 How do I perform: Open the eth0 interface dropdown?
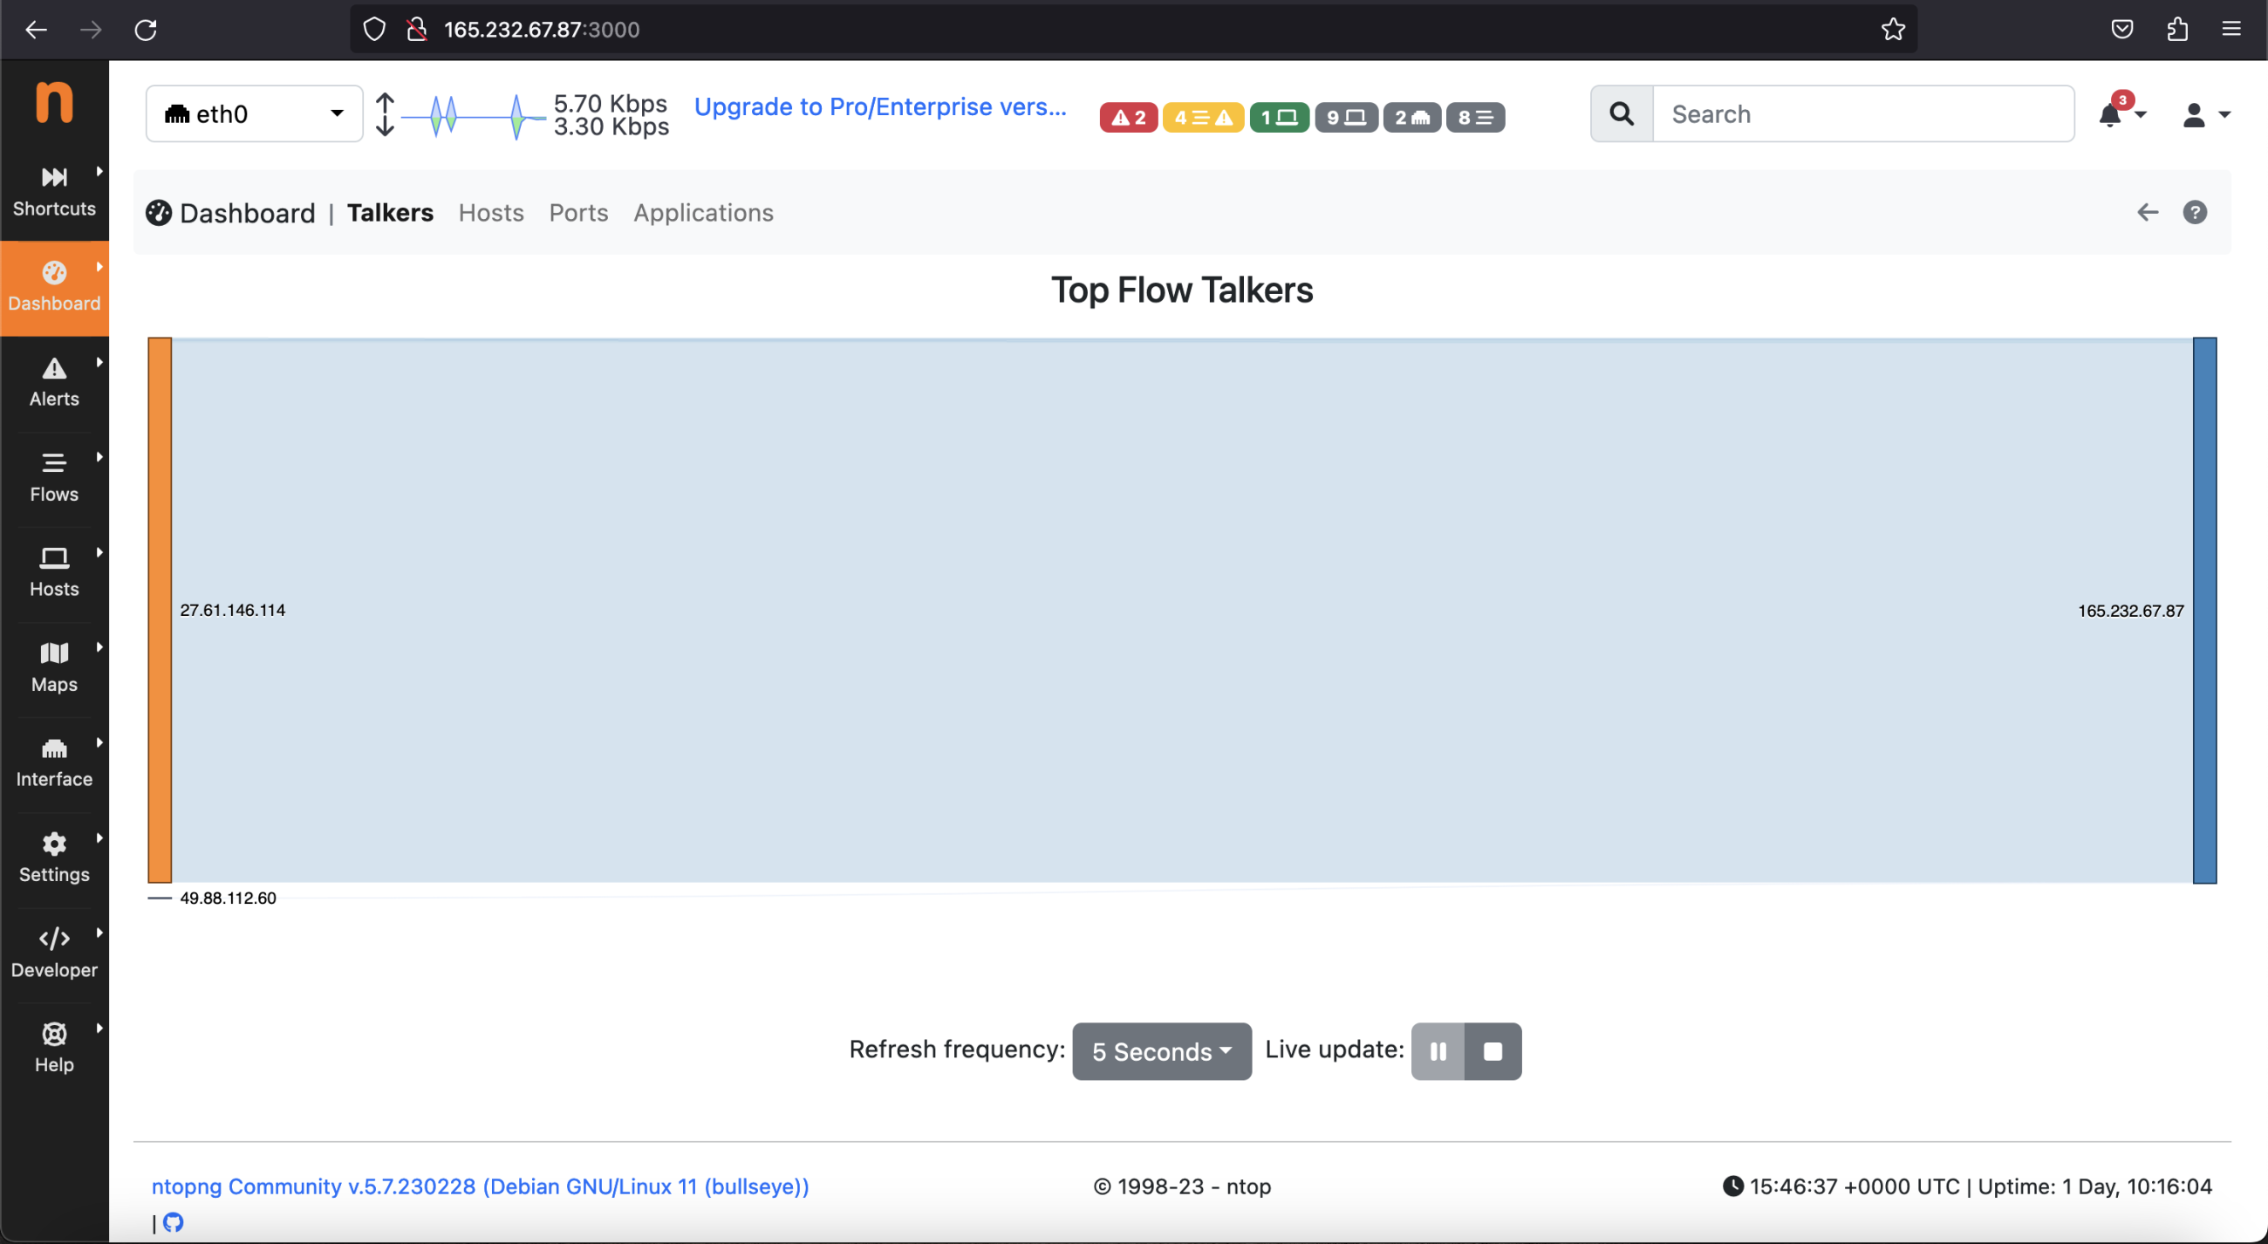pyautogui.click(x=254, y=113)
